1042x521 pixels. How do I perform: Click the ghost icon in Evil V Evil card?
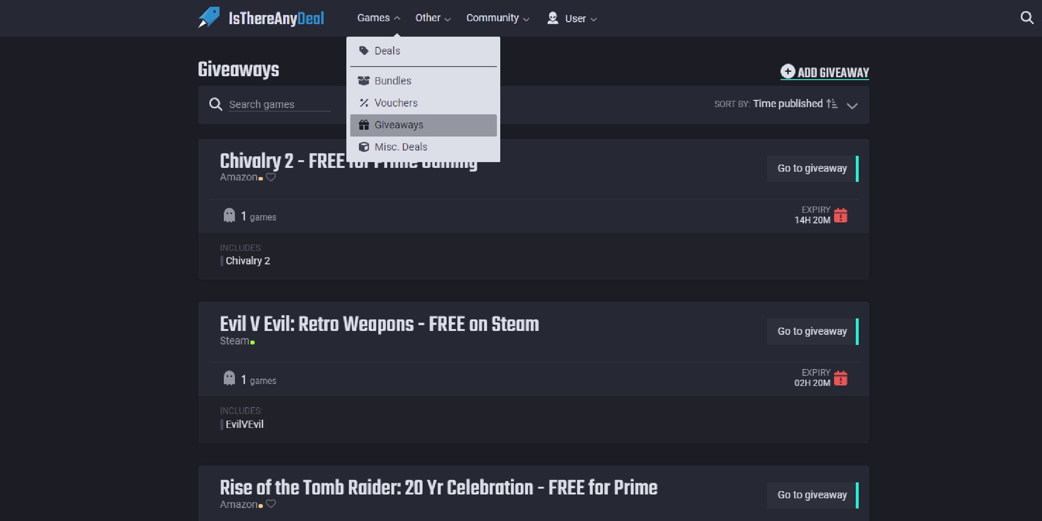click(229, 378)
